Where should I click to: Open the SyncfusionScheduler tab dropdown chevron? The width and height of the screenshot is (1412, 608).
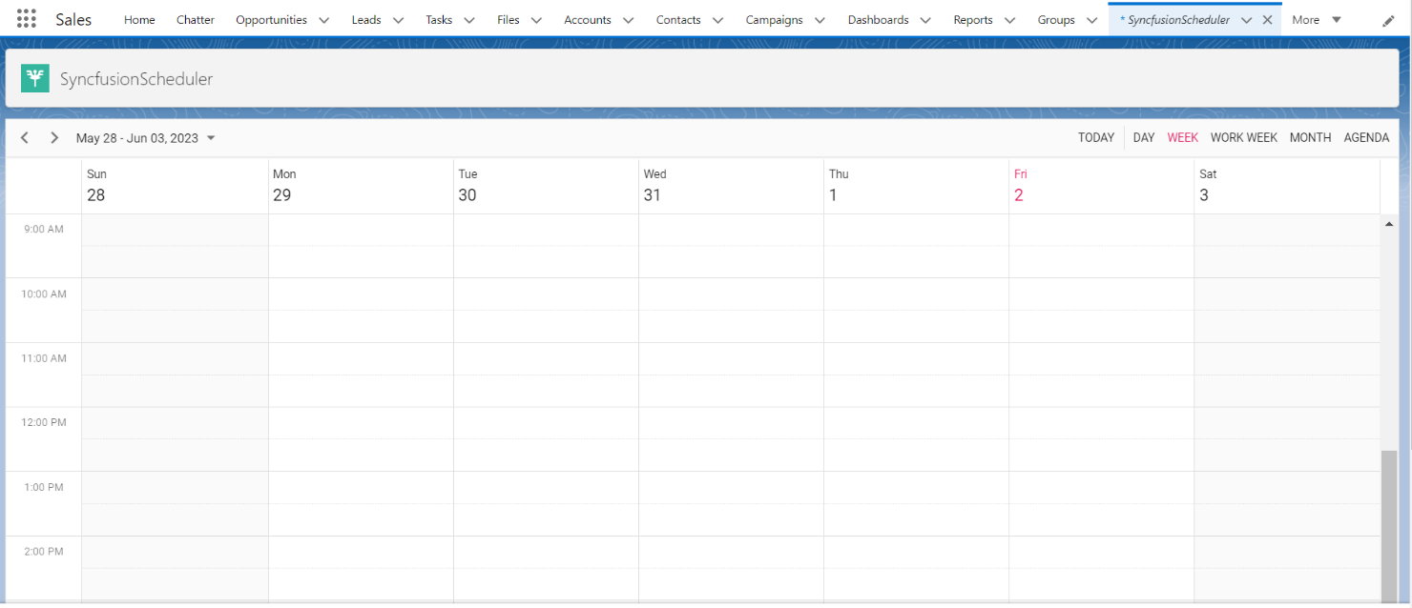coord(1246,20)
